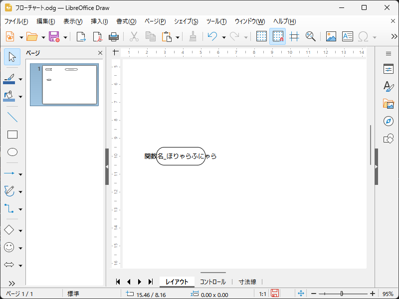Open the symbol shapes smiley dropdown
The image size is (399, 299).
20,248
